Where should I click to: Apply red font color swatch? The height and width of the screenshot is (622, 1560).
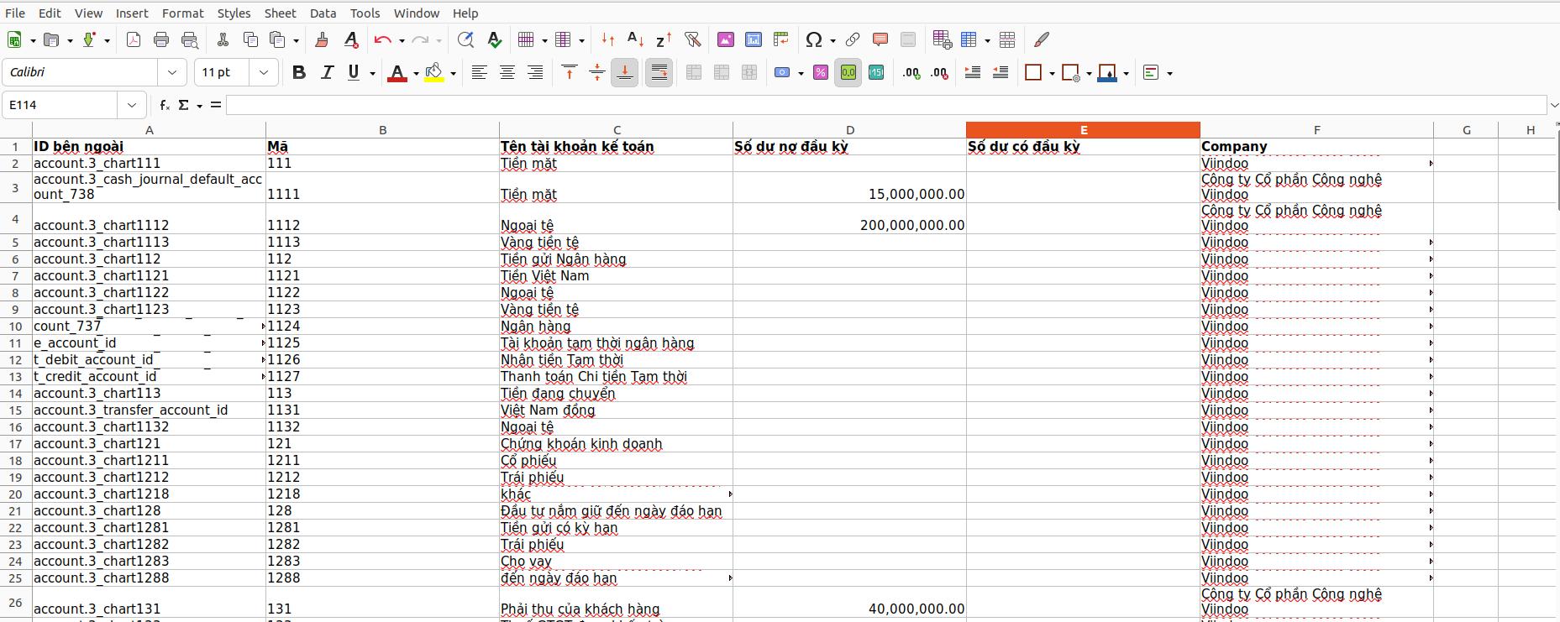pos(397,72)
